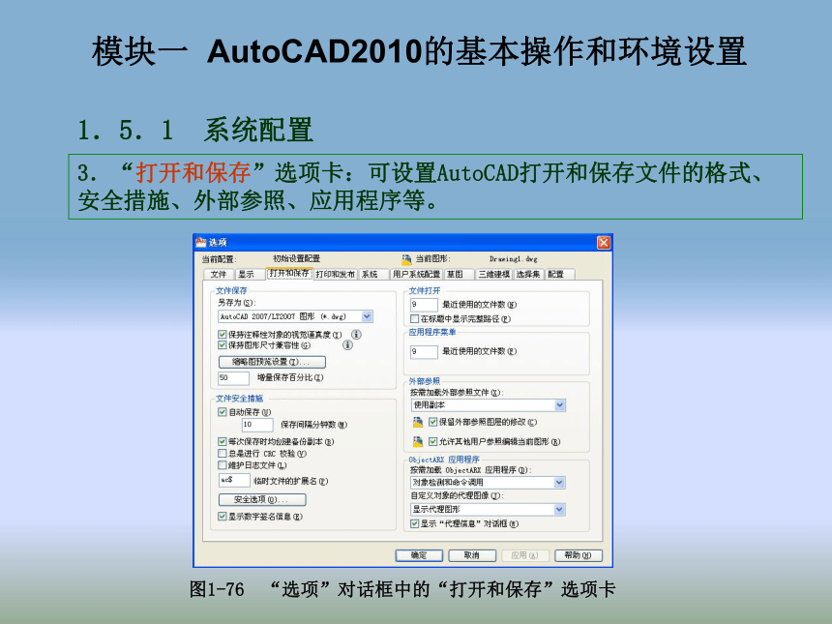Viewport: 832px width, 624px height.
Task: Click the 增量保存百分比 input field
Action: 234,378
